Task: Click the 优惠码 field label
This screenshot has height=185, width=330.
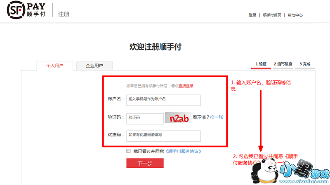Action: (x=116, y=135)
